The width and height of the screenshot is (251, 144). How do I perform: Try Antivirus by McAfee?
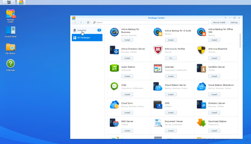[171, 58]
